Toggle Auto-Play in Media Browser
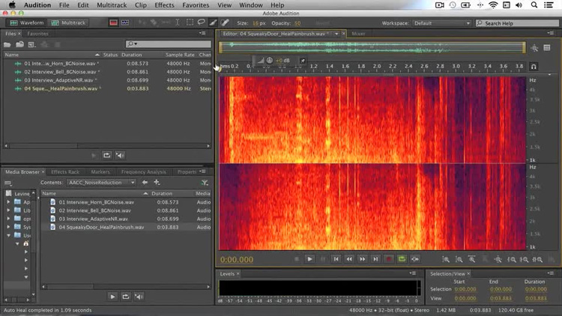The image size is (562, 316). [x=139, y=297]
